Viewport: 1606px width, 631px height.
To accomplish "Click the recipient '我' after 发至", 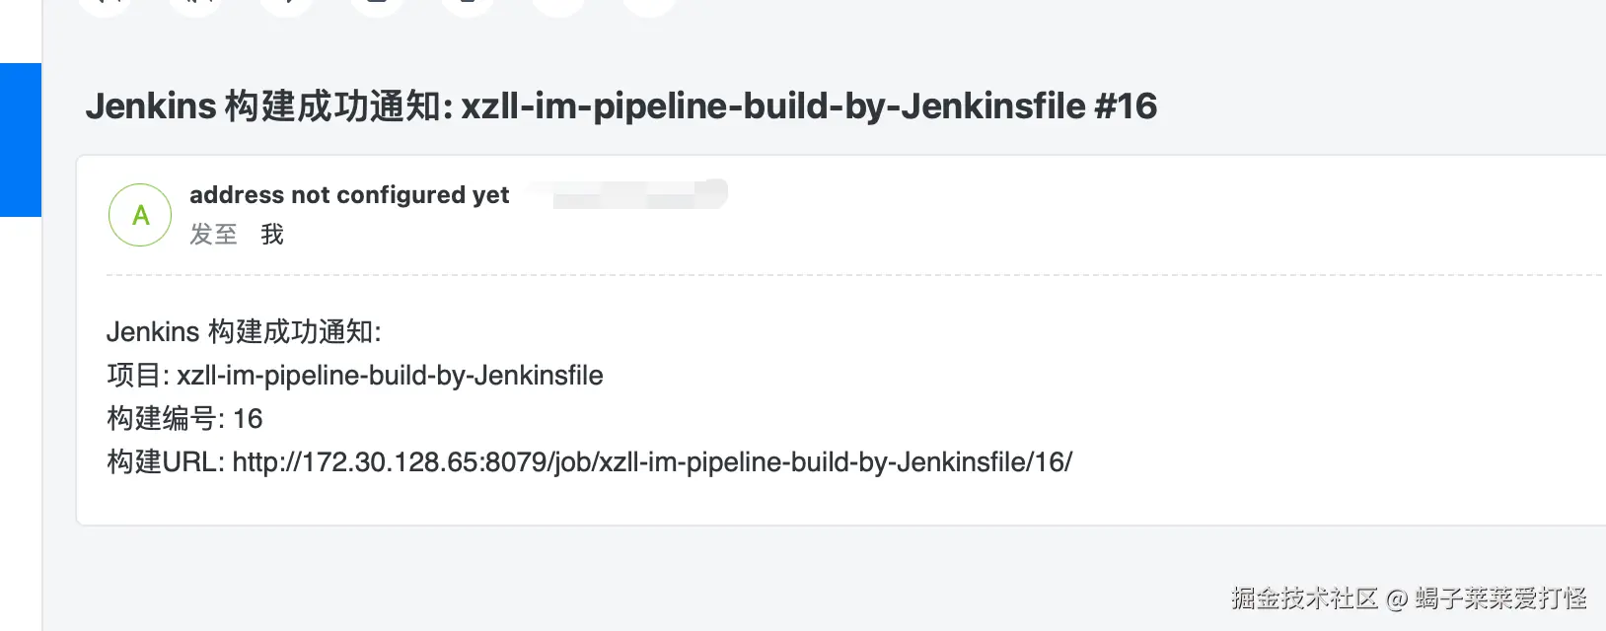I will click(272, 235).
